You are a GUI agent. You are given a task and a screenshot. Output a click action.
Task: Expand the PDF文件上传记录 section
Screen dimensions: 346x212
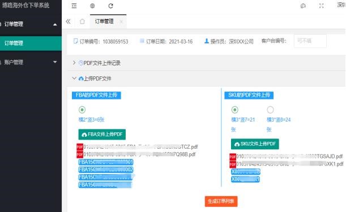point(74,63)
